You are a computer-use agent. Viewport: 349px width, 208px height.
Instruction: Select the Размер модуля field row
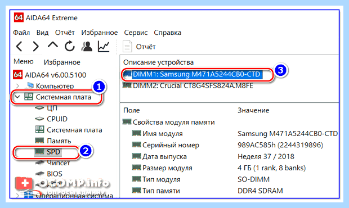click(167, 168)
